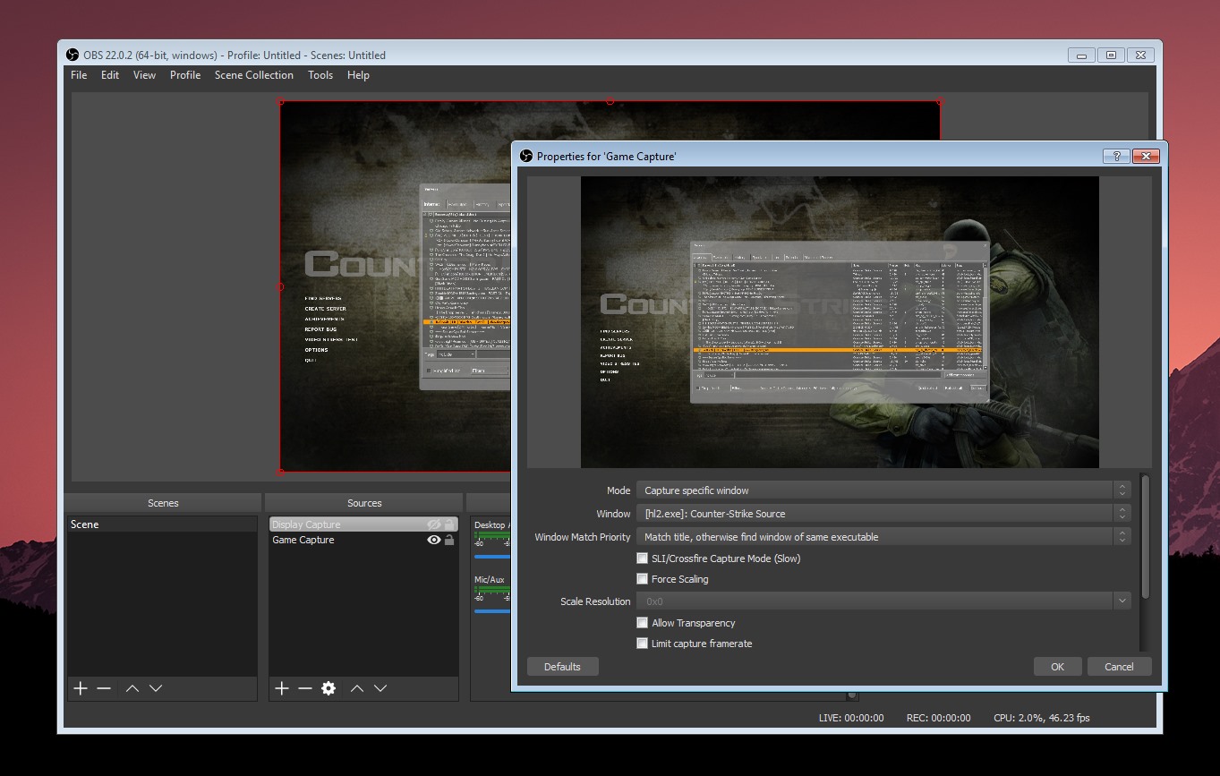Open the Window selection dropdown
1220x776 pixels.
pos(883,514)
